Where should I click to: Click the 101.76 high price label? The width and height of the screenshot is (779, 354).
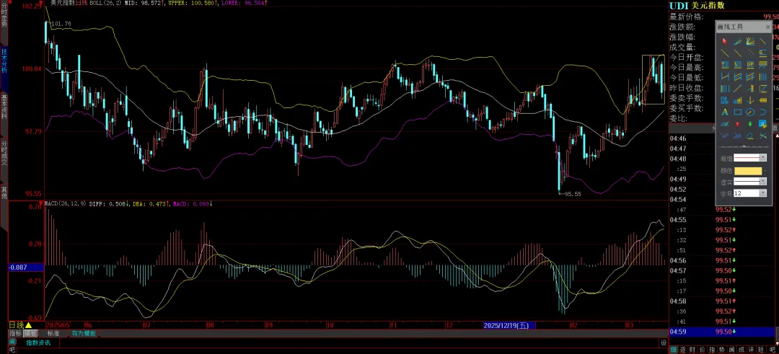click(61, 24)
